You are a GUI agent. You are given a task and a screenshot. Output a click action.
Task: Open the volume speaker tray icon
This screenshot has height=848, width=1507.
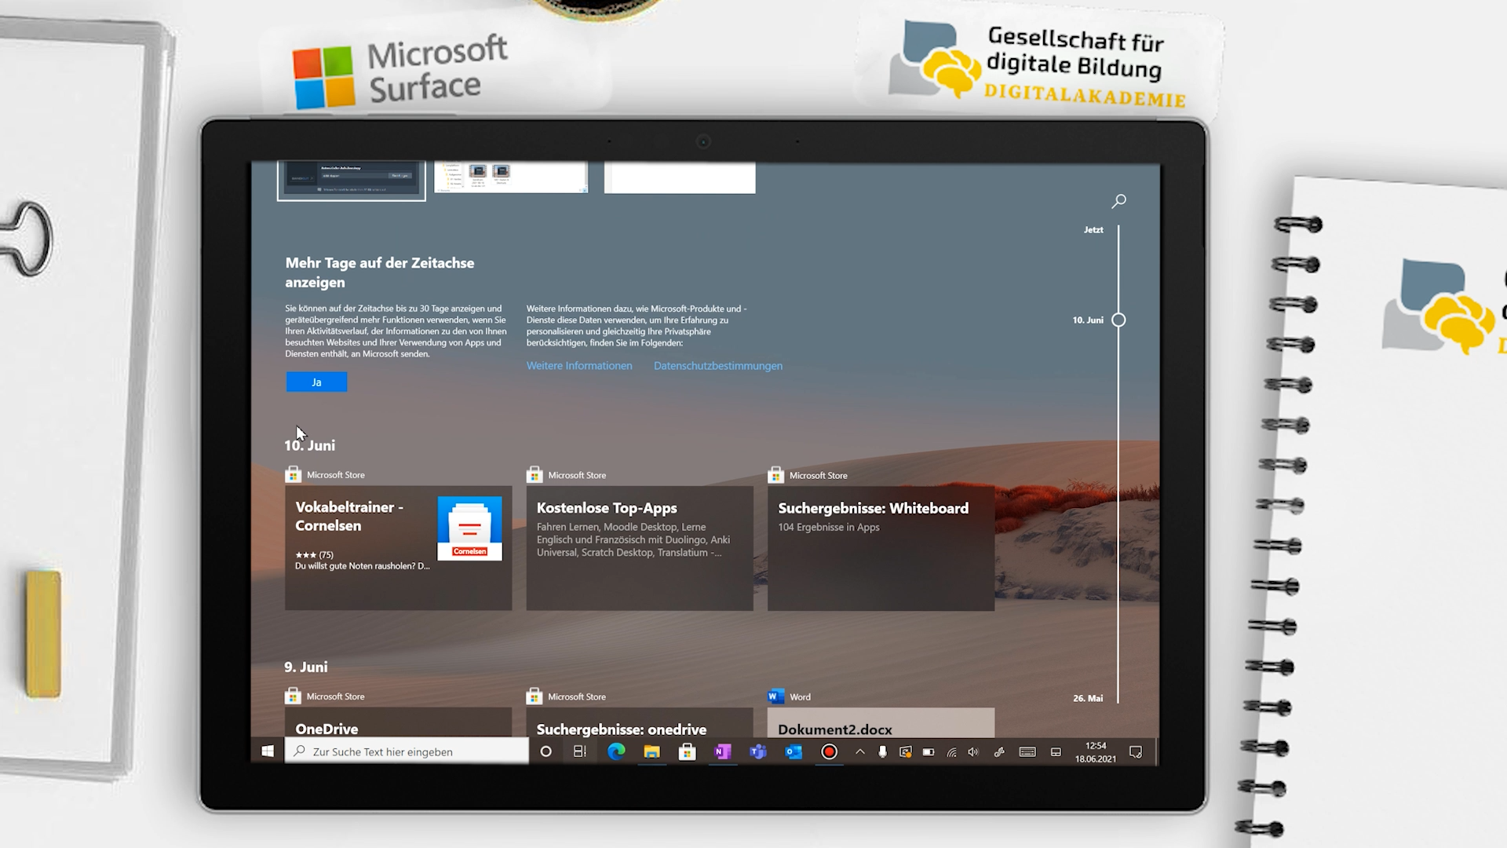tap(973, 751)
